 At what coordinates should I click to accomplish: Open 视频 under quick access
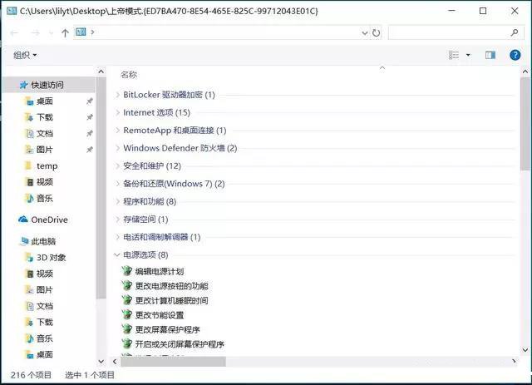point(44,182)
